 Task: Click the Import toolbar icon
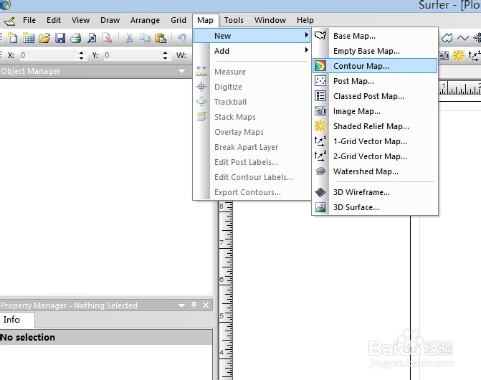click(x=92, y=38)
